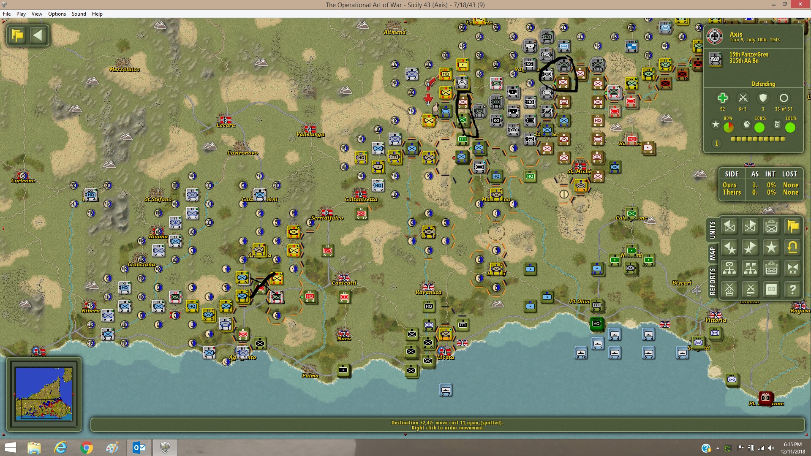The height and width of the screenshot is (456, 811).
Task: Click the Caltanisetta city label
Action: [361, 199]
